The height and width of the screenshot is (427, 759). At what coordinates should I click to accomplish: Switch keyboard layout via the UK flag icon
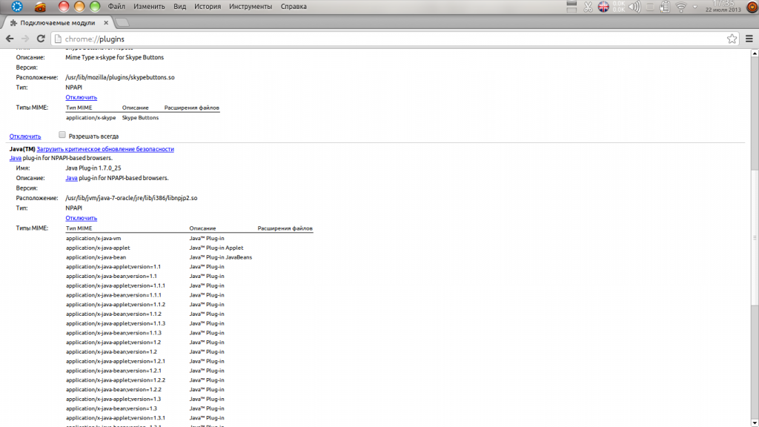coord(603,7)
